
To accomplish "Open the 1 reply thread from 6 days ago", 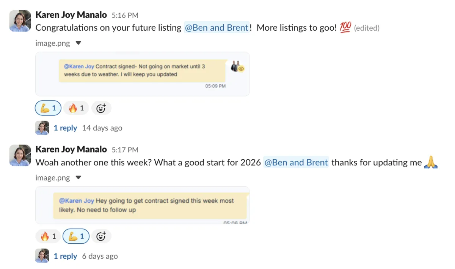I will pyautogui.click(x=65, y=256).
